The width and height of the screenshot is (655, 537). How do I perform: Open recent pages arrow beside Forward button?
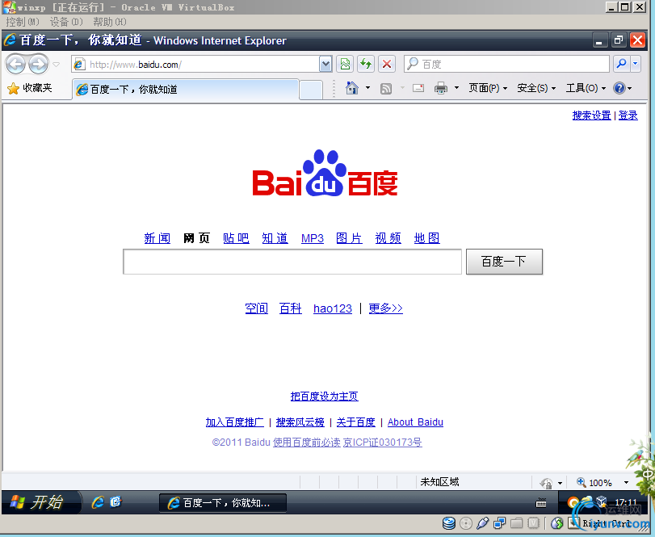click(x=57, y=65)
